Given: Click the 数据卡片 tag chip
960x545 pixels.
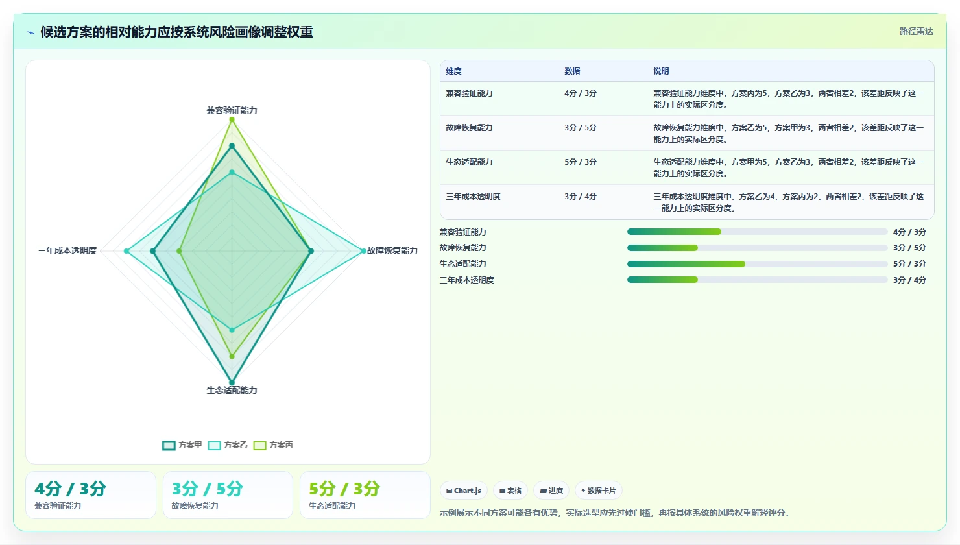Looking at the screenshot, I should (x=599, y=490).
